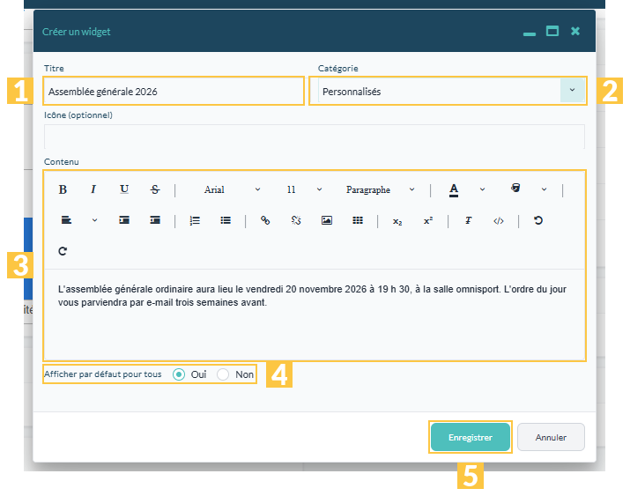Expand the text color dropdown arrow
The image size is (630, 496).
[x=482, y=189]
